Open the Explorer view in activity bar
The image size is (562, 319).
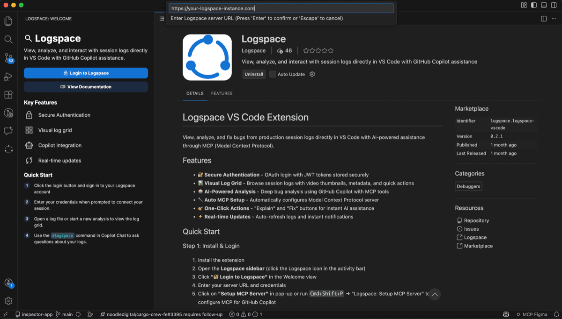8,21
